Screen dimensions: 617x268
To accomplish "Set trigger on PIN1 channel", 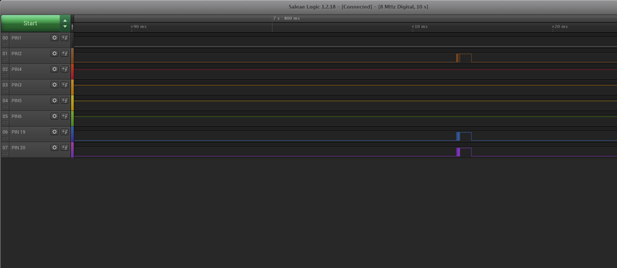I will 65,38.
